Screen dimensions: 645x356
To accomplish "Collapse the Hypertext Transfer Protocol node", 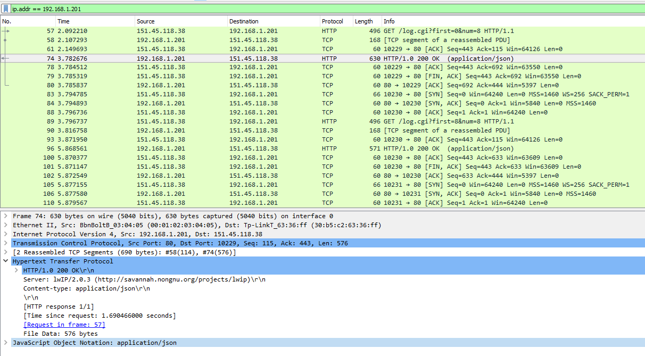I will pyautogui.click(x=6, y=261).
